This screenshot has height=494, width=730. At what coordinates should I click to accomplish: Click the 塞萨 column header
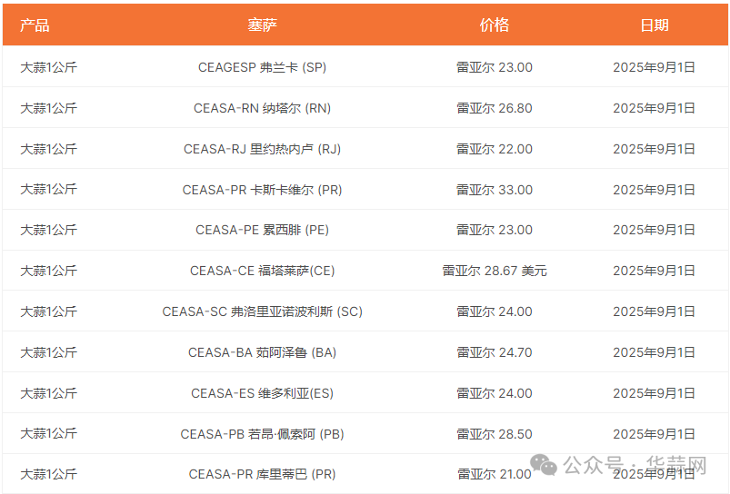pyautogui.click(x=262, y=25)
